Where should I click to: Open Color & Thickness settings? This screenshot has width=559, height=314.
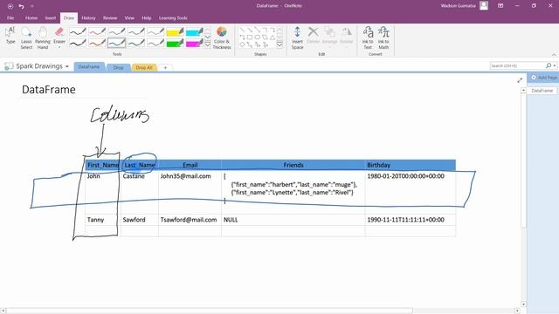click(x=222, y=38)
